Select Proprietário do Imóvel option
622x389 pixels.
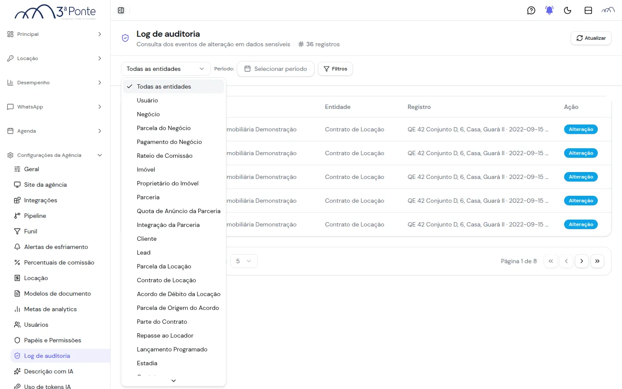[174, 183]
